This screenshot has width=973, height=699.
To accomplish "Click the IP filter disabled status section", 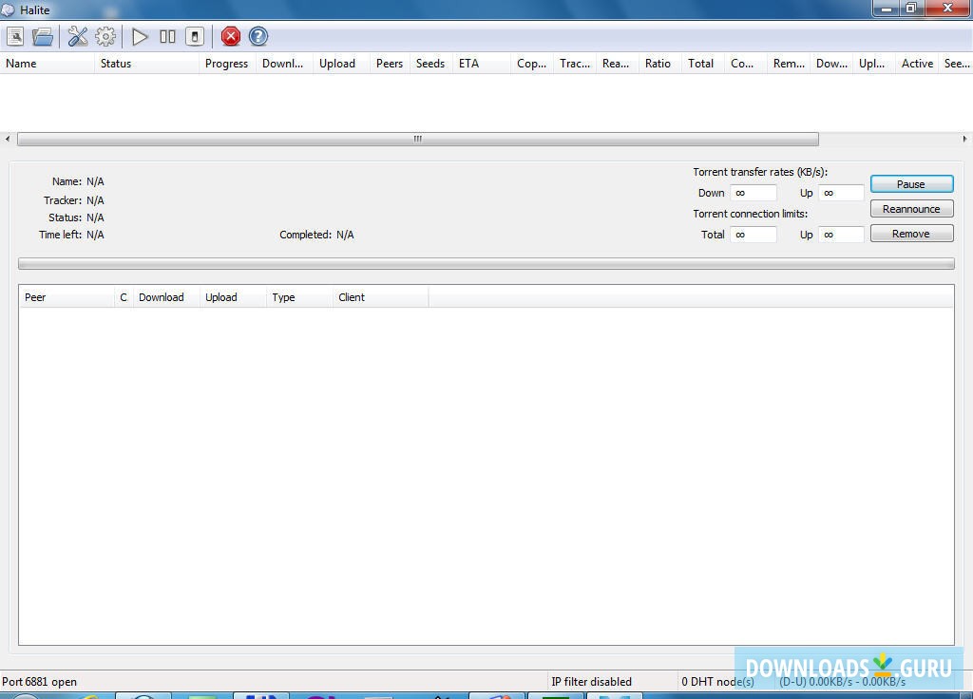I will click(592, 681).
